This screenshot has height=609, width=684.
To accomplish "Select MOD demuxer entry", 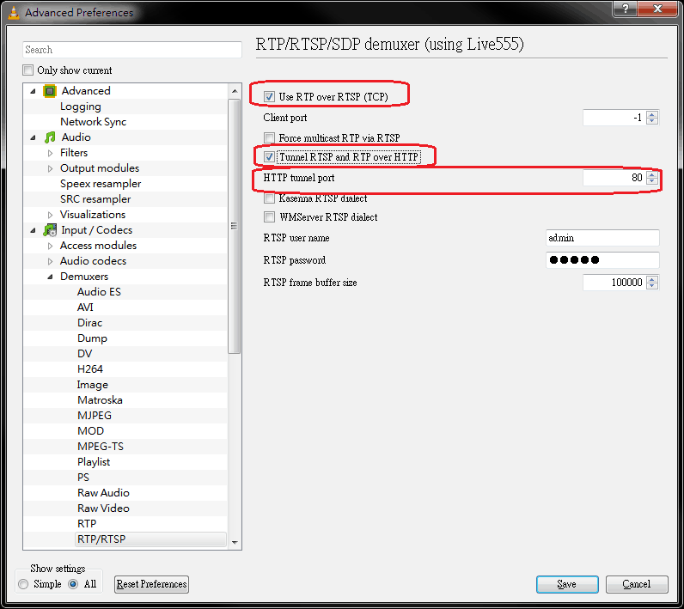I will [90, 430].
